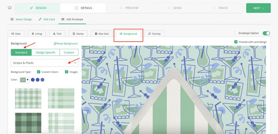The height and width of the screenshot is (134, 278).
Task: Click the Reset Background refresh icon
Action: click(x=55, y=43)
